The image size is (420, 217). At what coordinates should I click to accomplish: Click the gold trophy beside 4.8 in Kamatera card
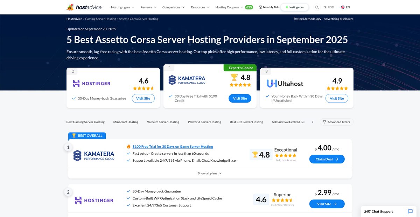coord(234,77)
